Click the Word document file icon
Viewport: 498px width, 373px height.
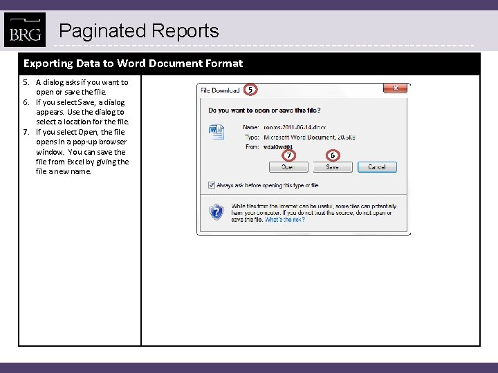(x=216, y=132)
